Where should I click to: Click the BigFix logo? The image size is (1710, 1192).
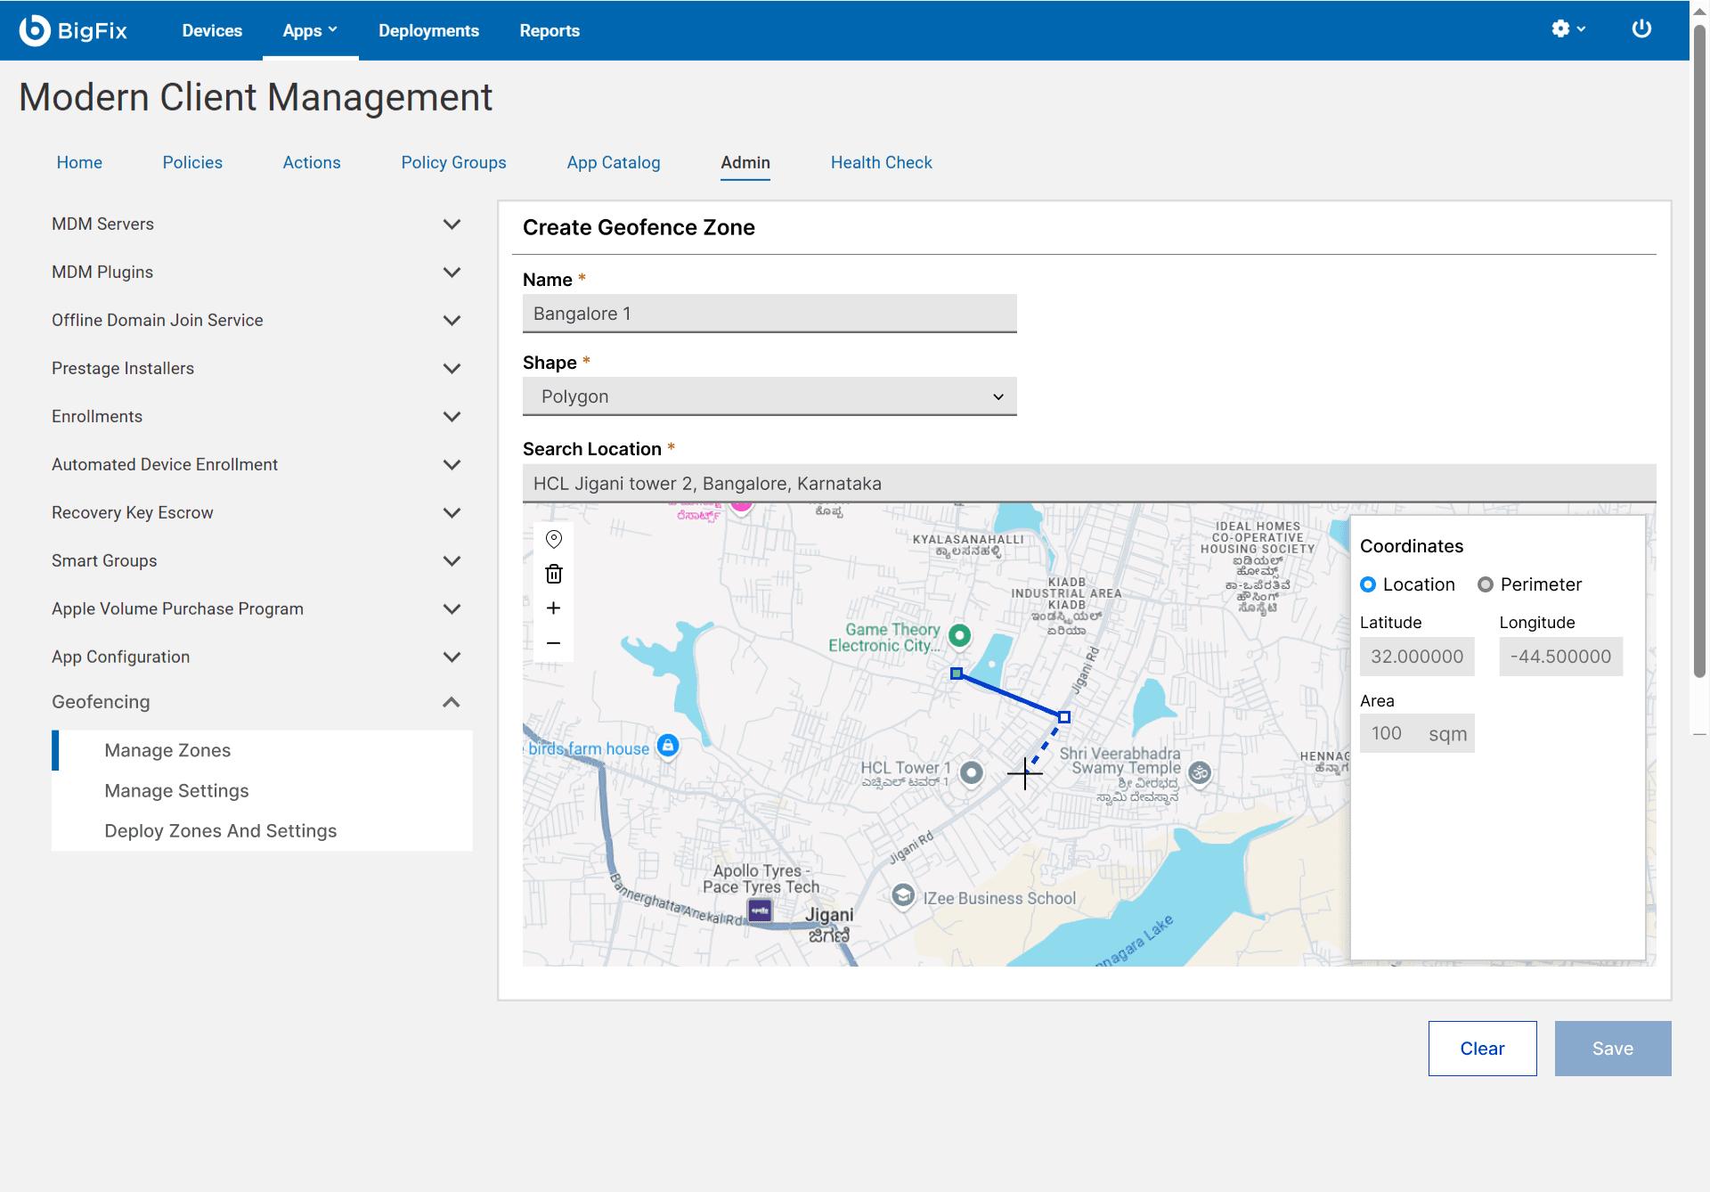point(74,30)
